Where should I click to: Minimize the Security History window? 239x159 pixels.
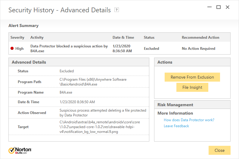[210, 7]
